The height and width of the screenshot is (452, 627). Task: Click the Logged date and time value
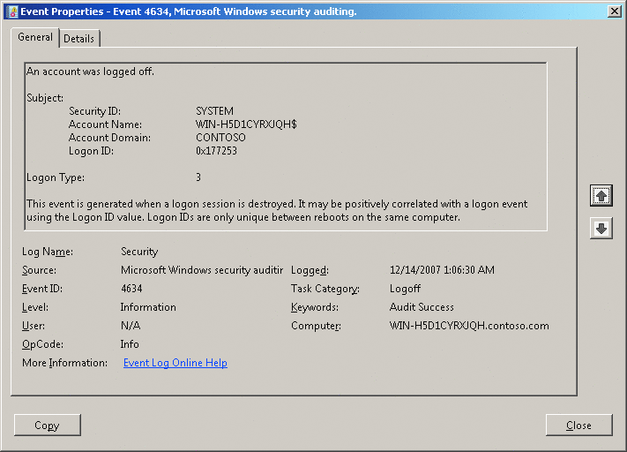point(442,270)
